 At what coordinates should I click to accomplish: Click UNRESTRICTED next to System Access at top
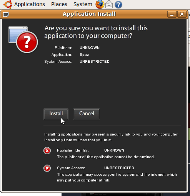(x=95, y=62)
